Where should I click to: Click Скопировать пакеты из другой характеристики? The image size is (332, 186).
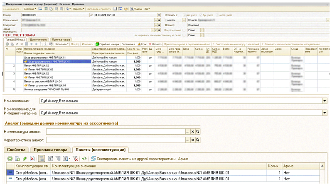133,159
